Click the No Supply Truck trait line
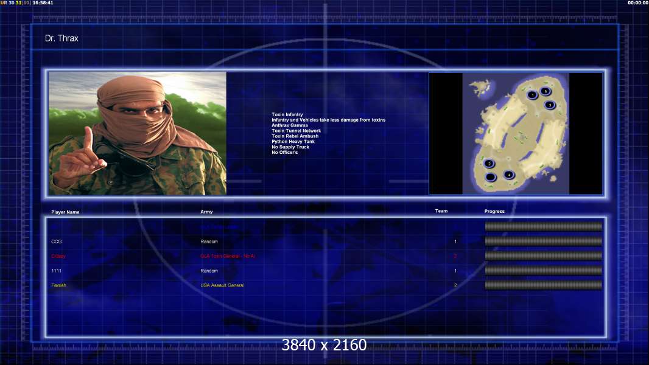Image resolution: width=649 pixels, height=365 pixels. (x=290, y=147)
